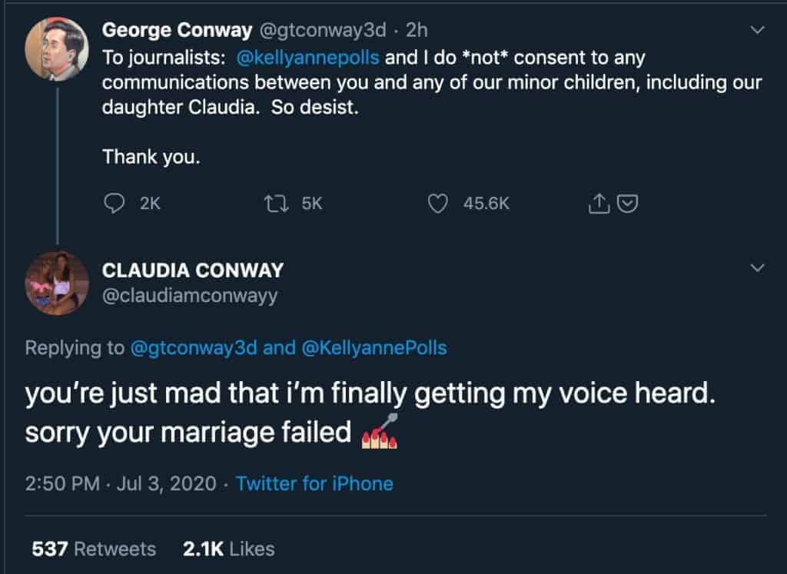787x574 pixels.
Task: Open the @claudiamconwayy handle
Action: (x=190, y=296)
